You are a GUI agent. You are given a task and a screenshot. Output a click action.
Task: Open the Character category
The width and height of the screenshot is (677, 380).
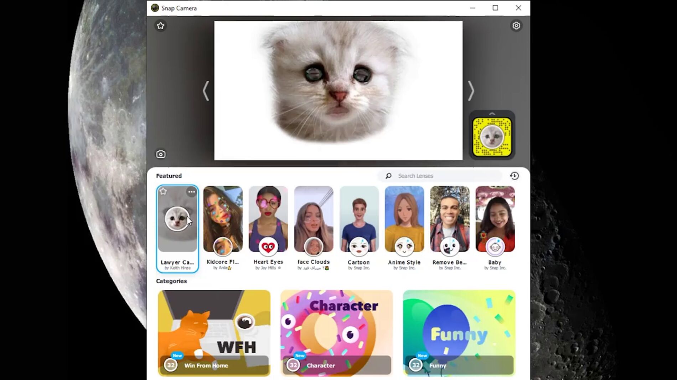pyautogui.click(x=337, y=333)
